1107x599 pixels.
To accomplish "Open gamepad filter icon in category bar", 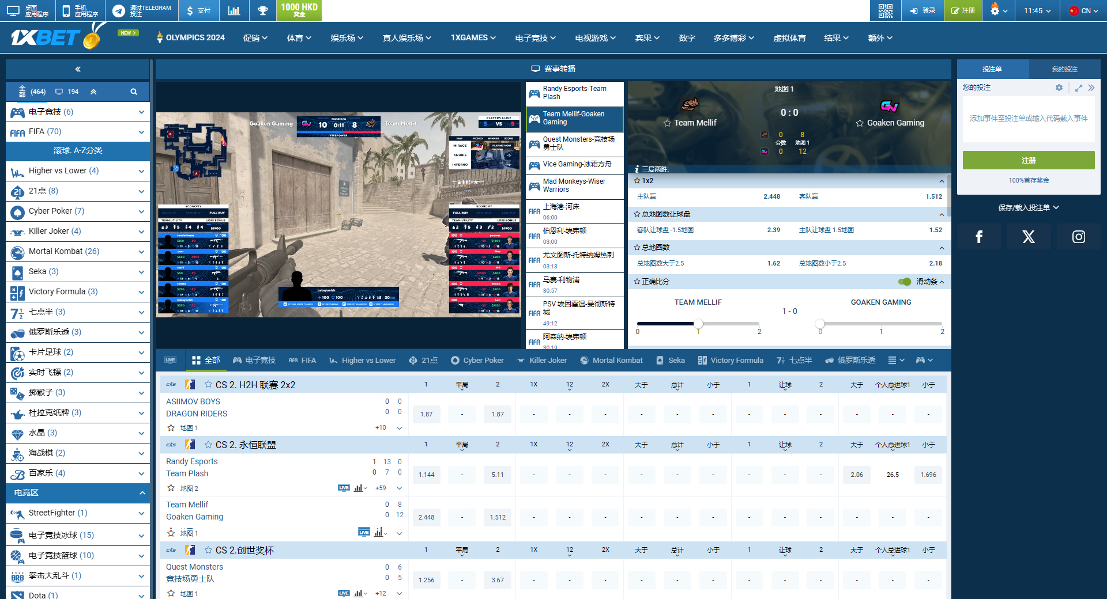I will point(924,360).
